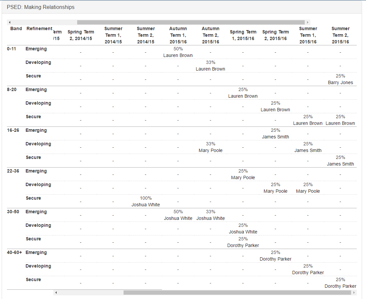Click the bottom scrollbar left arrow
Image resolution: width=366 pixels, height=299 pixels.
[x=56, y=292]
